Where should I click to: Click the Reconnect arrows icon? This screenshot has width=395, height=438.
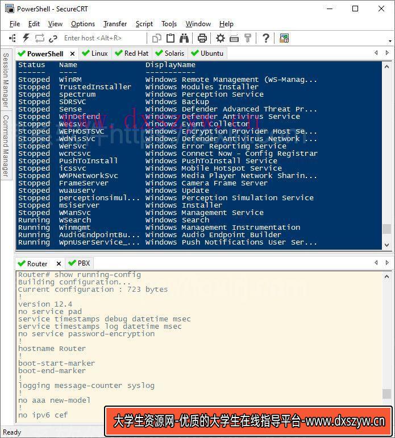pyautogui.click(x=40, y=38)
